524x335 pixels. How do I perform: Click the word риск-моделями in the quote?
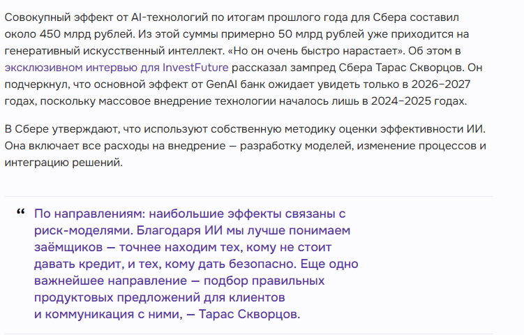pos(84,231)
